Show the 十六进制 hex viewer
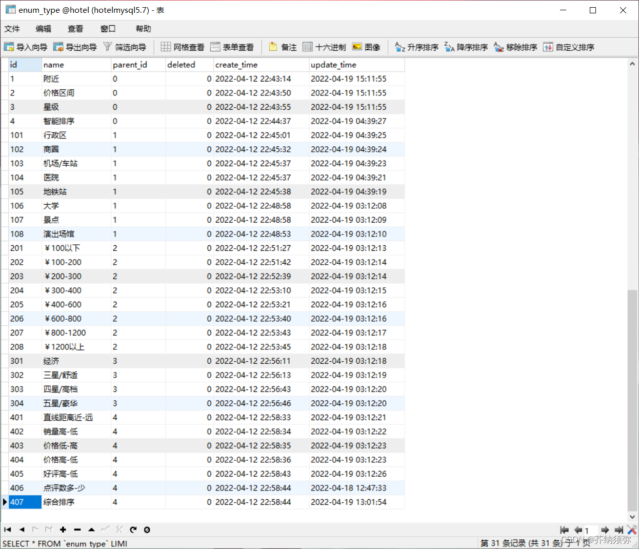The width and height of the screenshot is (639, 549). [x=324, y=47]
